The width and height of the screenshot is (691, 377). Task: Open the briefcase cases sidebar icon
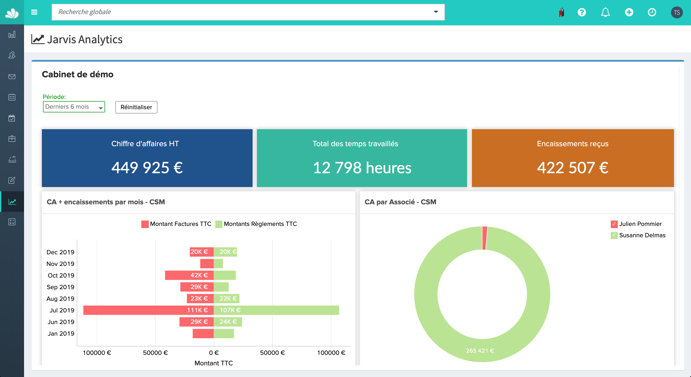coord(12,139)
